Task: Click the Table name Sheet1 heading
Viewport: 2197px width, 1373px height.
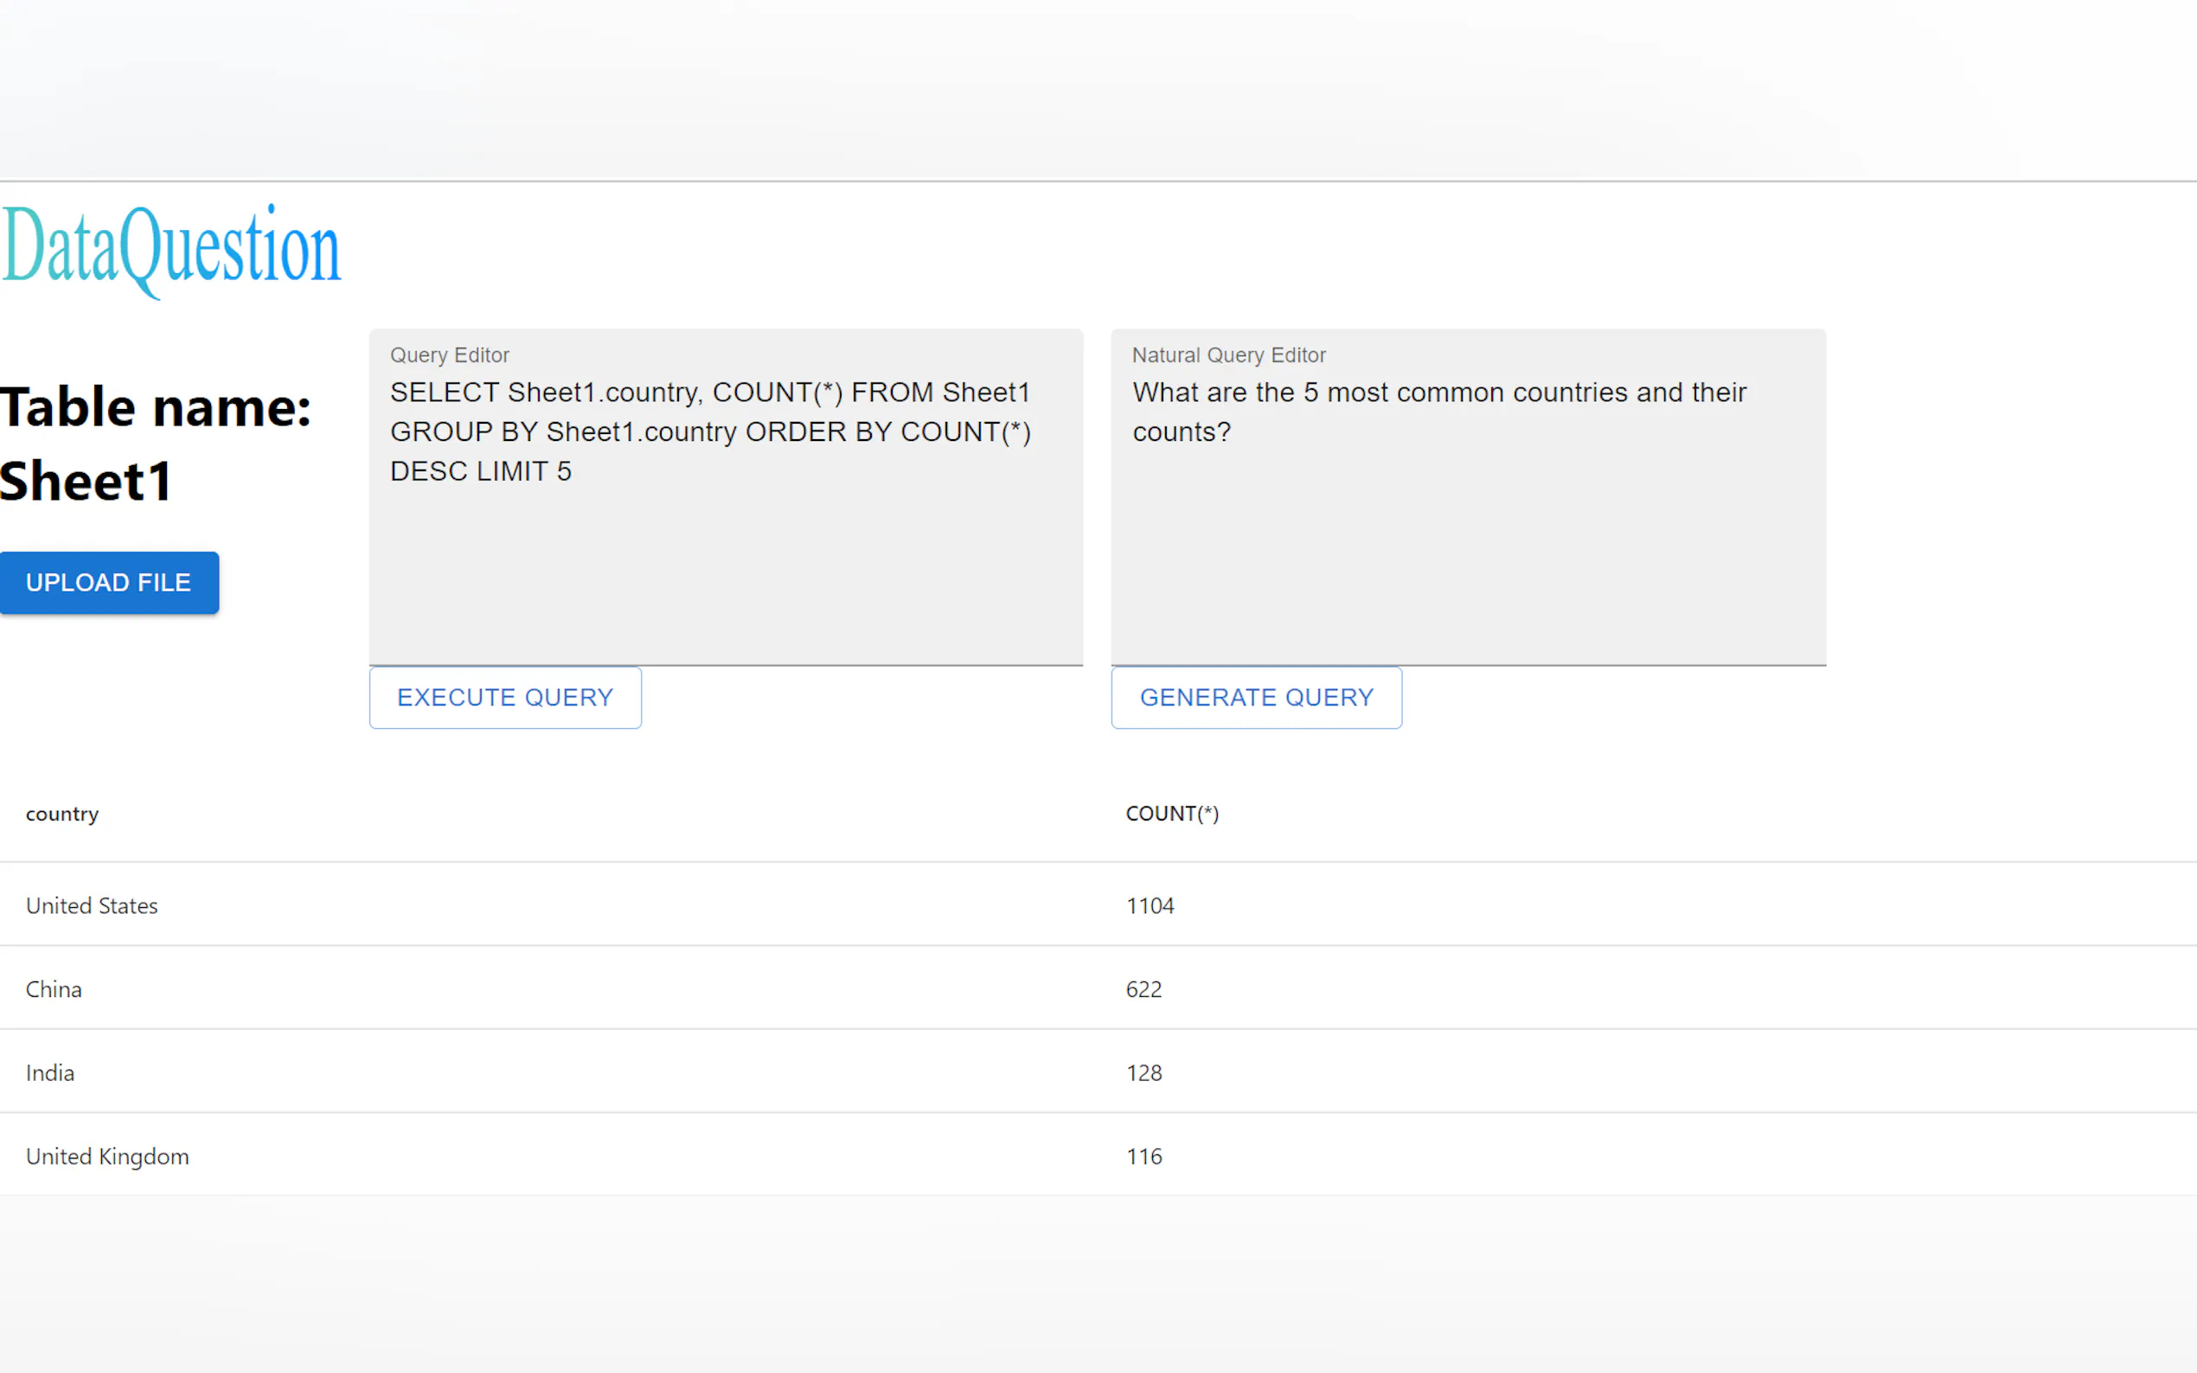Action: pos(155,444)
